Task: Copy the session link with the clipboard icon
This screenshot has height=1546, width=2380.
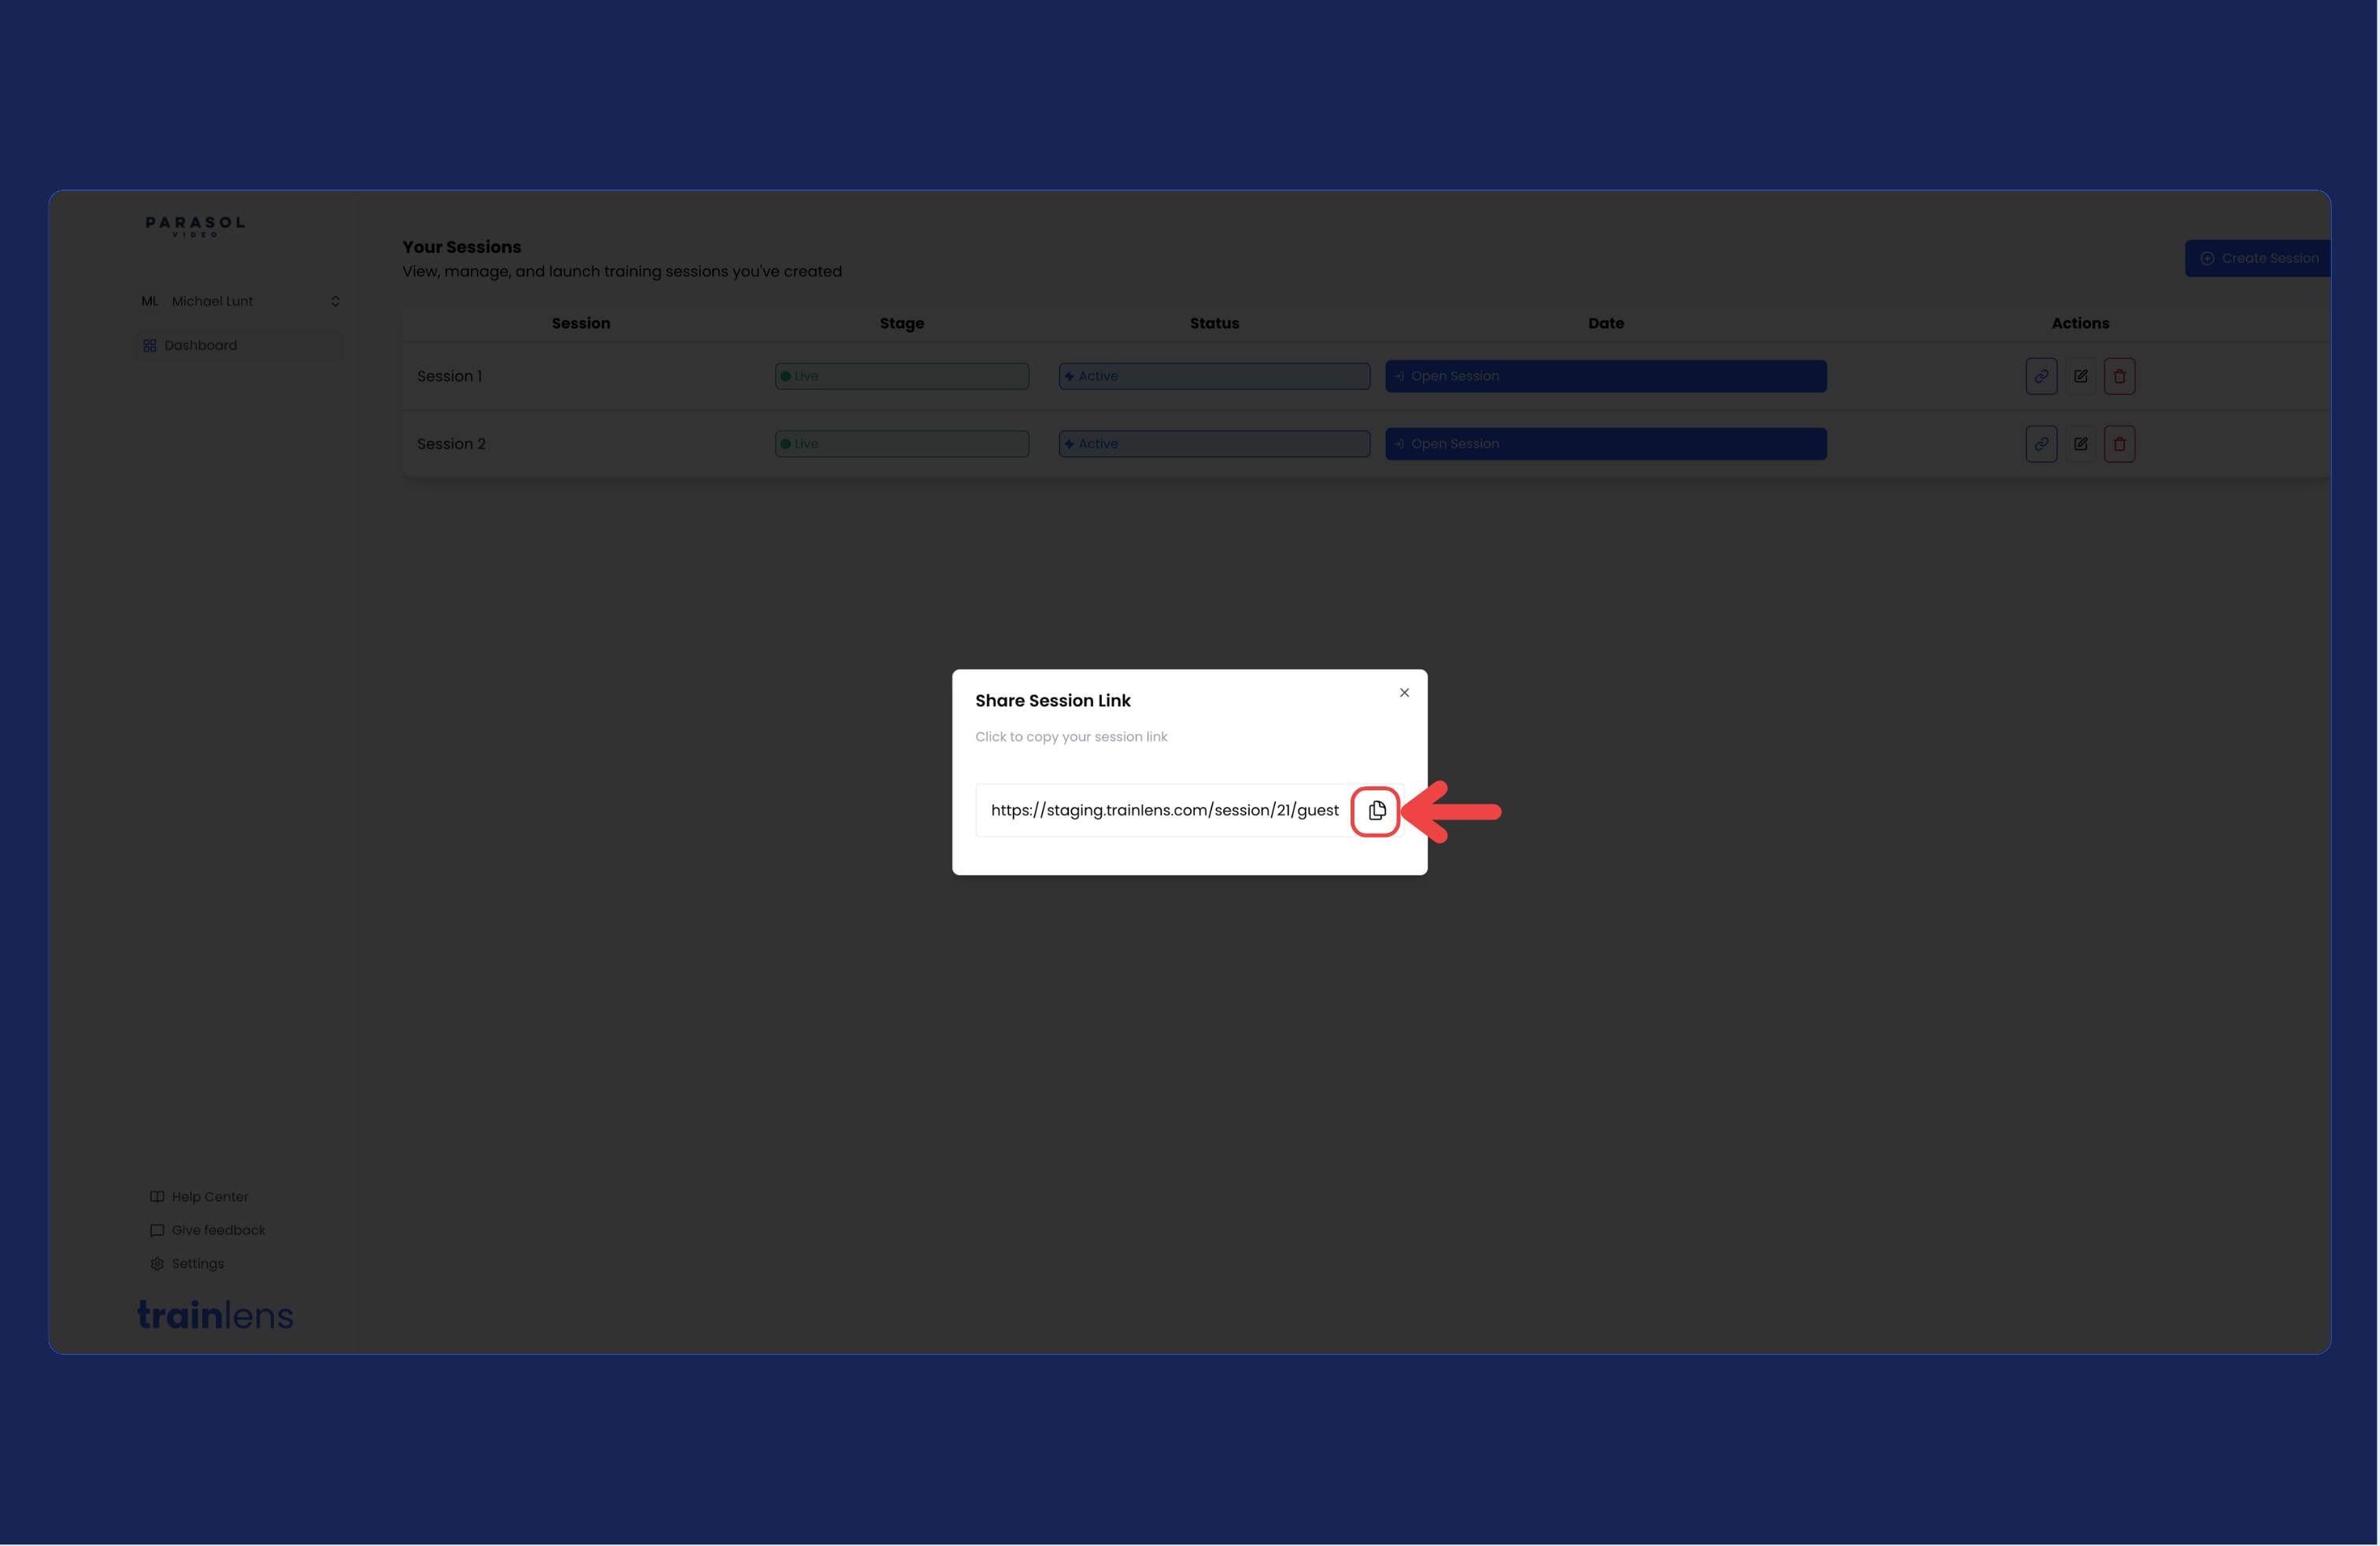Action: [x=1376, y=811]
